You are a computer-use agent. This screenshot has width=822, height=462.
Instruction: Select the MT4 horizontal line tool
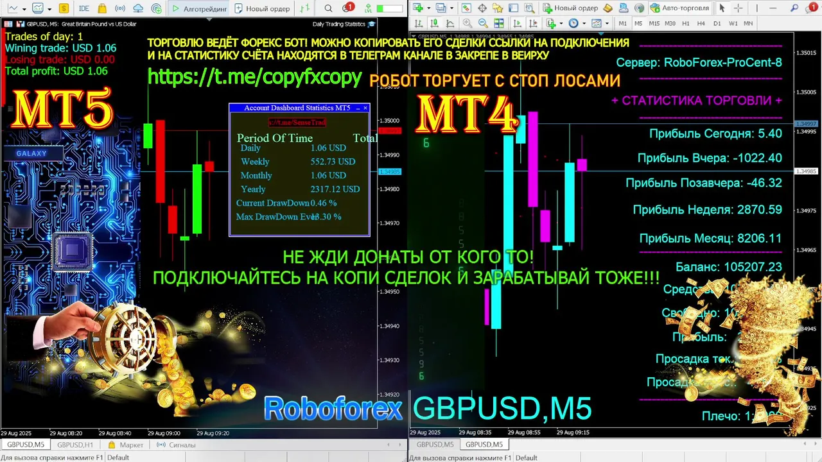773,8
